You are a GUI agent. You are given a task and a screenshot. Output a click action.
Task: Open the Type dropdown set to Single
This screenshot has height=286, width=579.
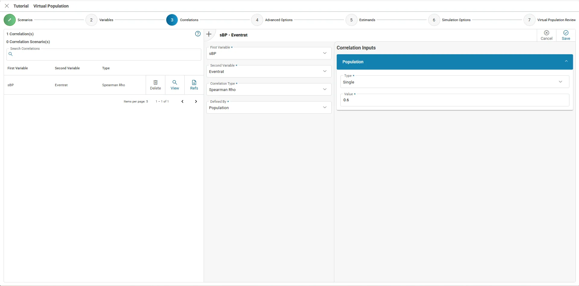tap(454, 82)
